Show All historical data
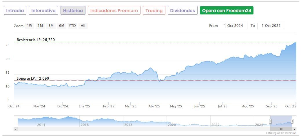303x138 pixels. tap(83, 26)
